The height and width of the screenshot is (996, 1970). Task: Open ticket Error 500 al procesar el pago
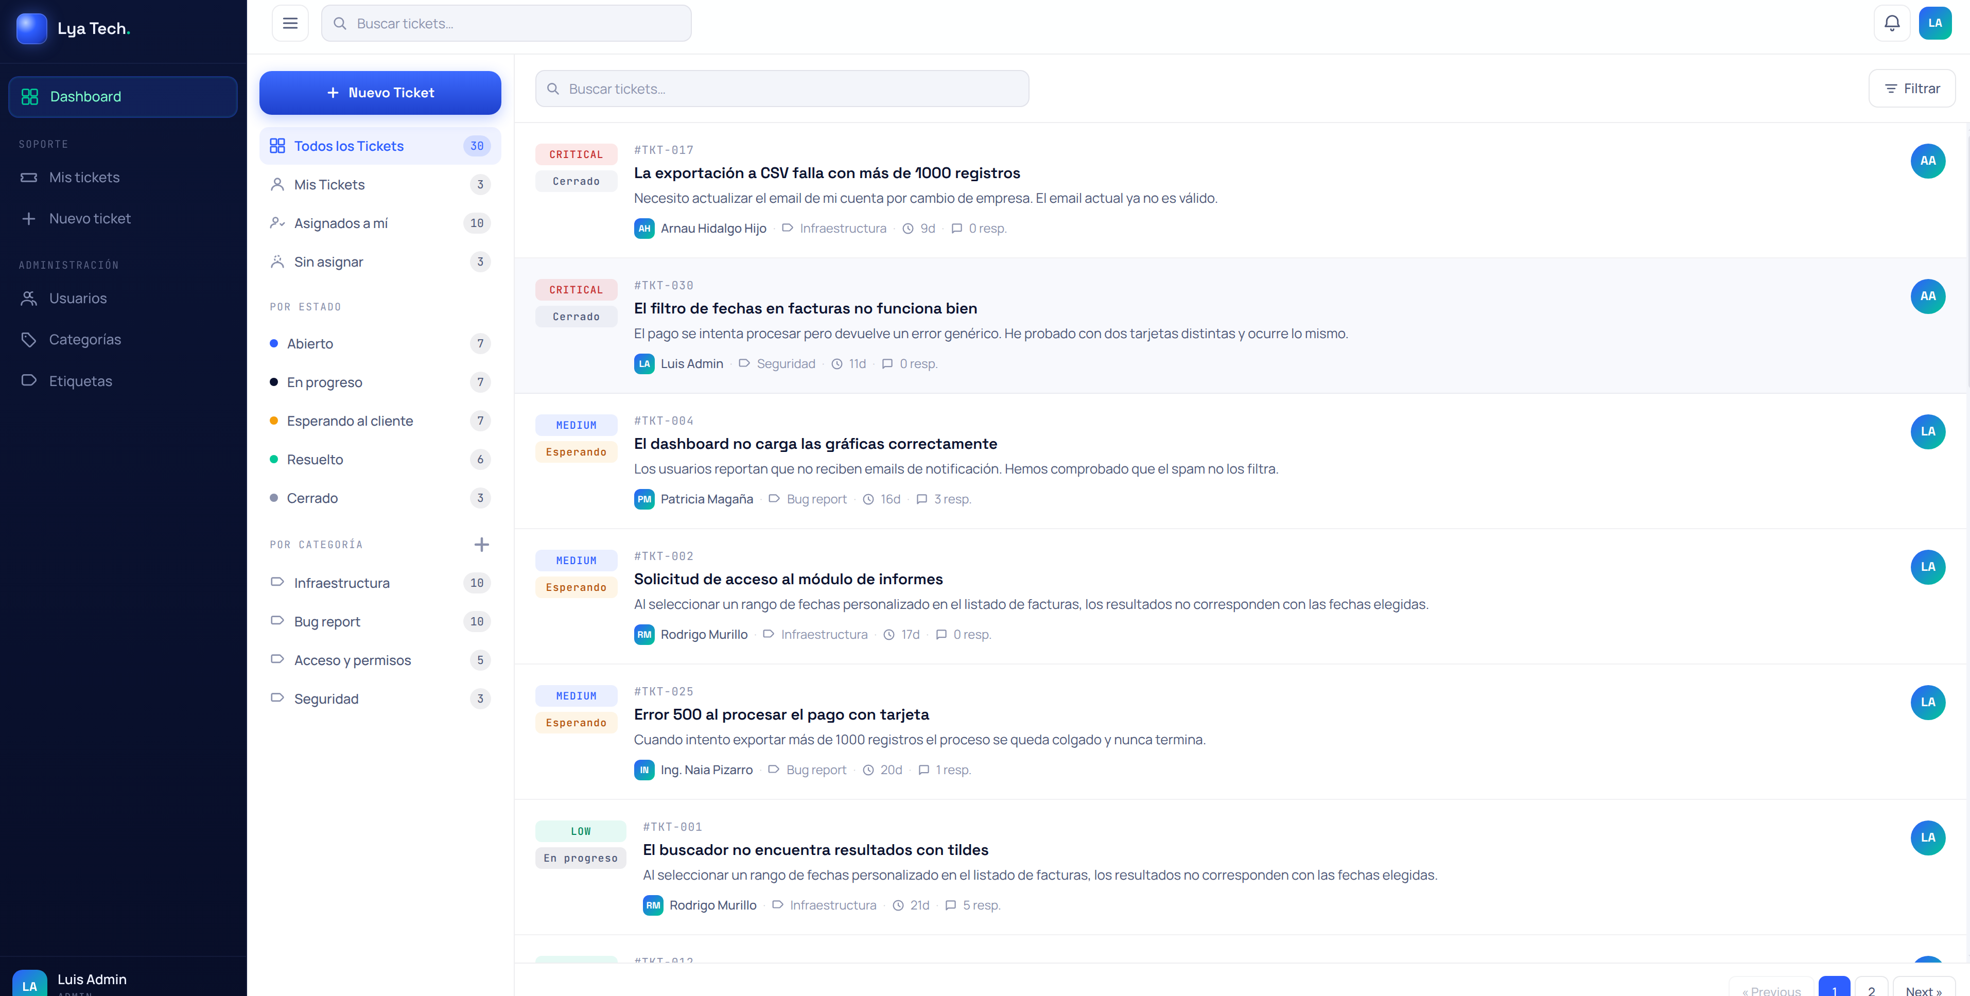[x=781, y=714]
